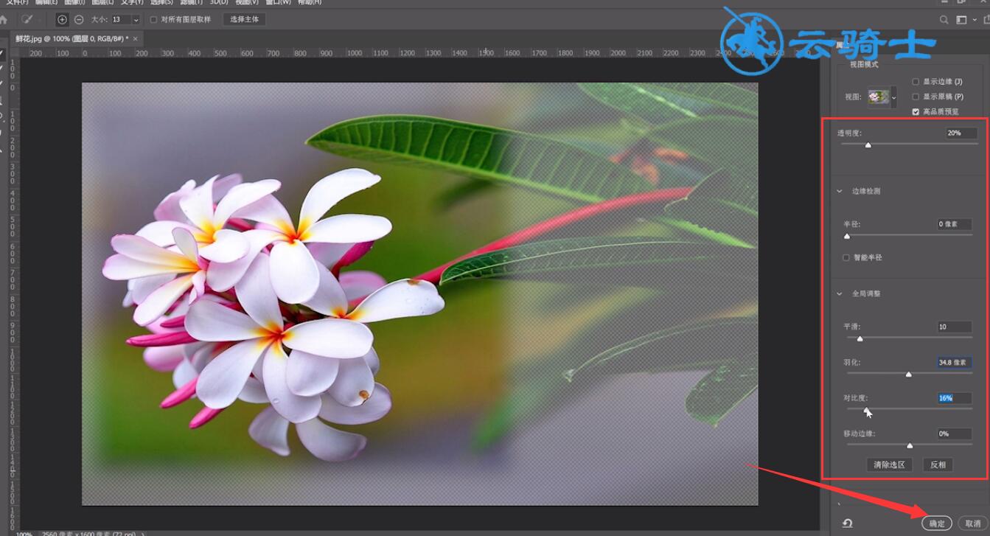Click the 半径 0 像素 field
This screenshot has width=990, height=536.
954,224
